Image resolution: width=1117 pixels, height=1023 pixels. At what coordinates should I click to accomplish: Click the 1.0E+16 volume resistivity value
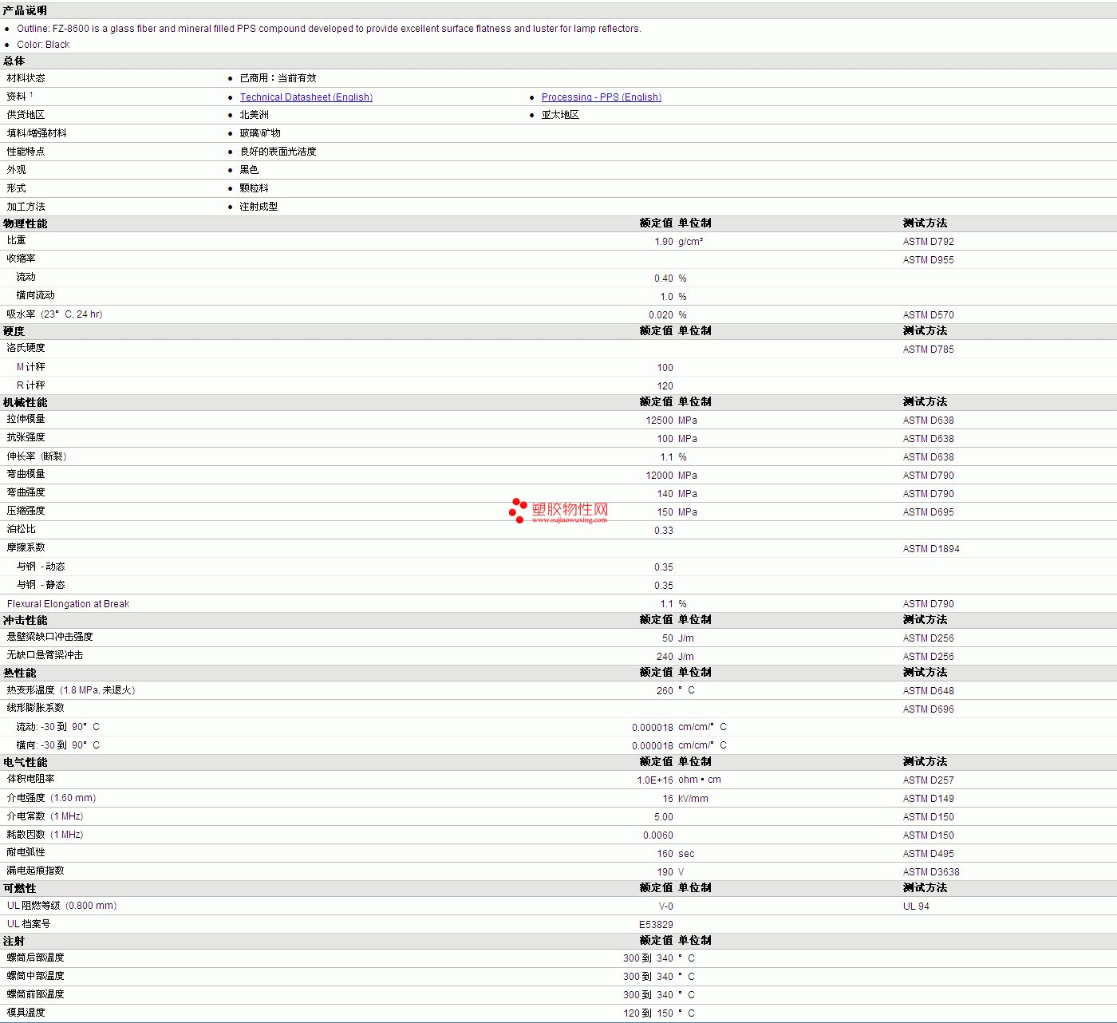[x=654, y=780]
